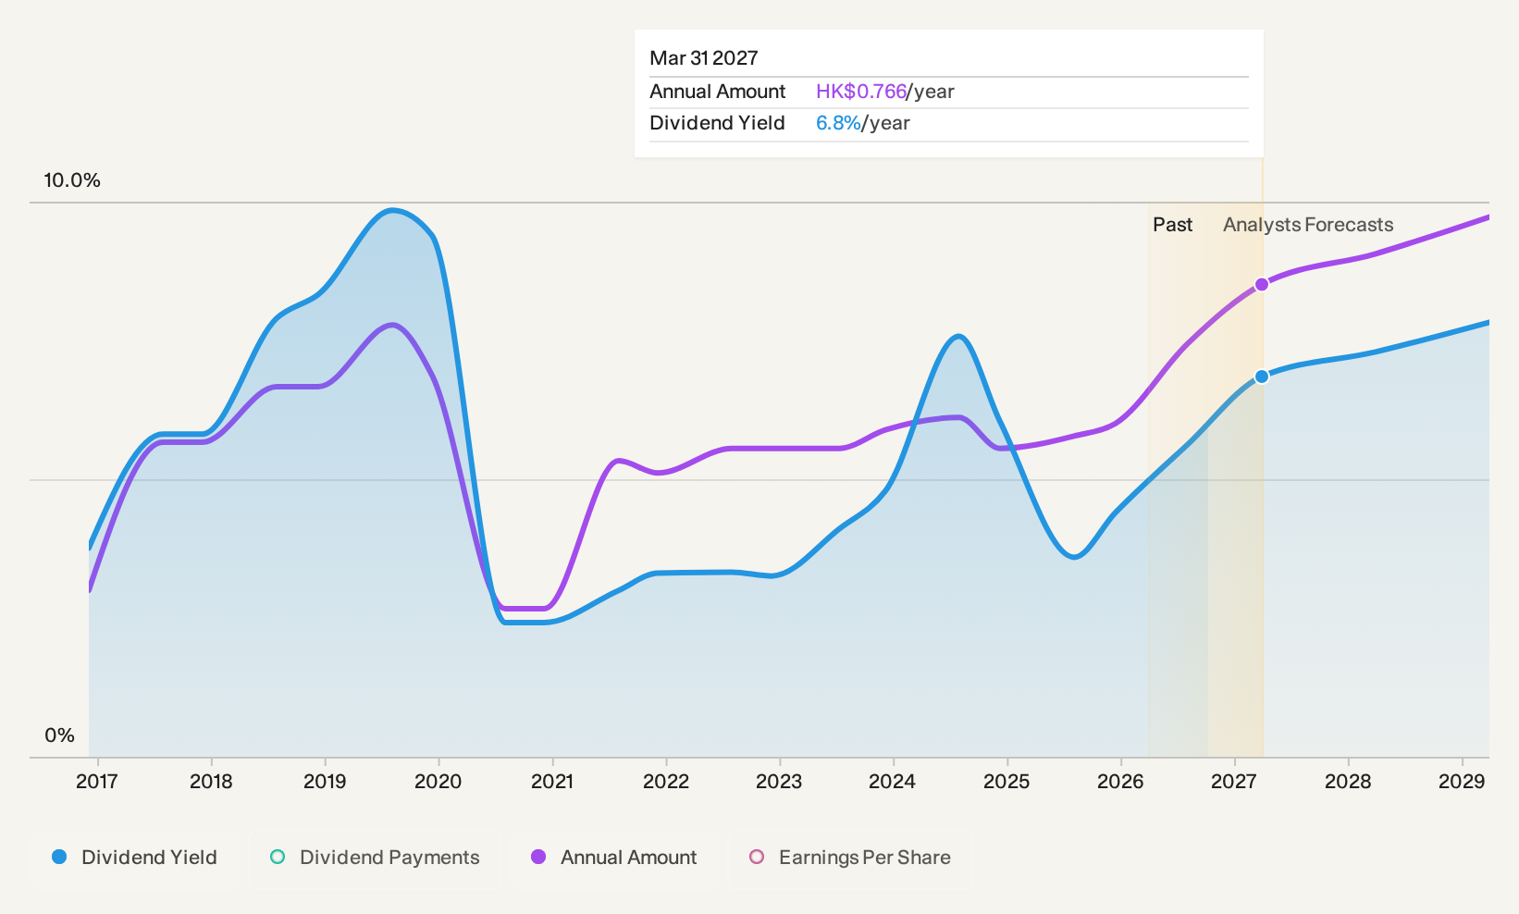Click the Past region label

[x=1172, y=225]
